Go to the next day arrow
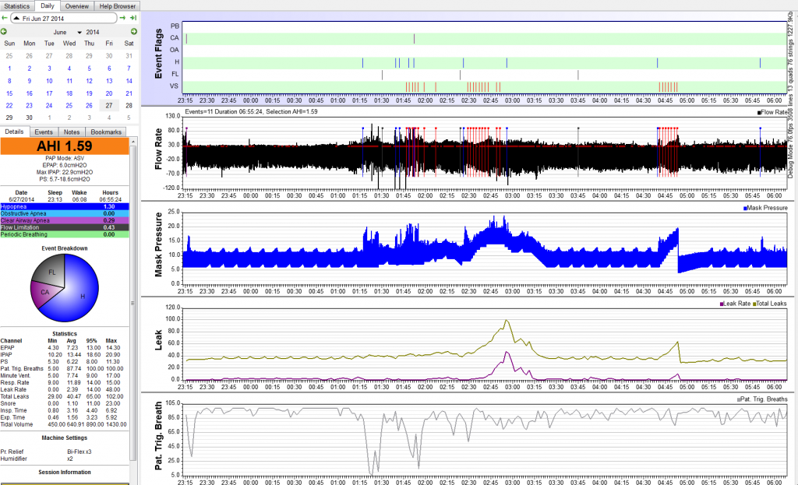This screenshot has width=798, height=485. click(123, 17)
